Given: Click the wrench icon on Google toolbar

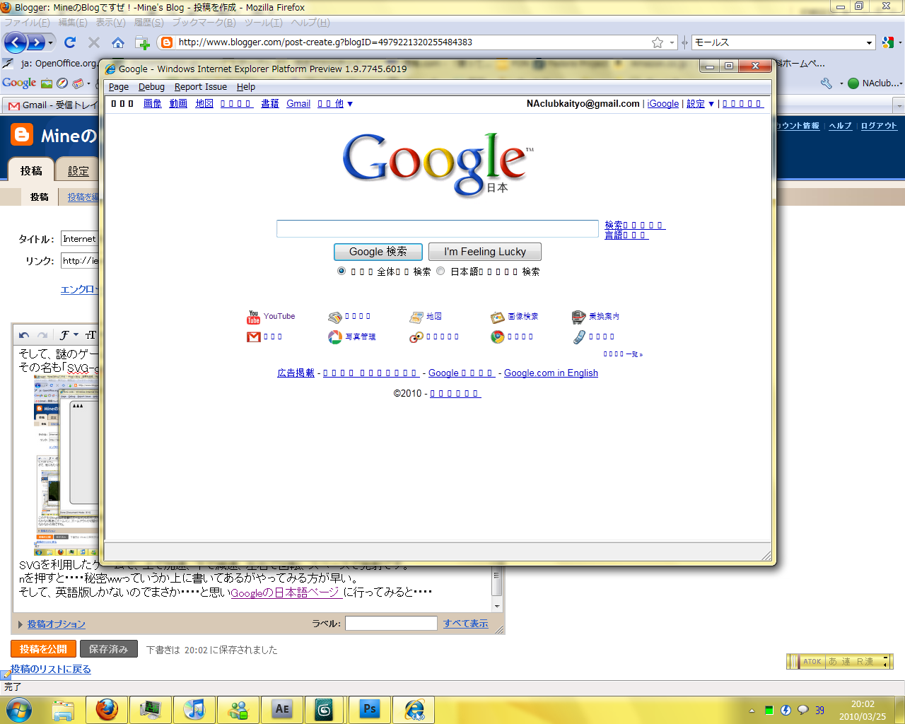Looking at the screenshot, I should coord(827,83).
